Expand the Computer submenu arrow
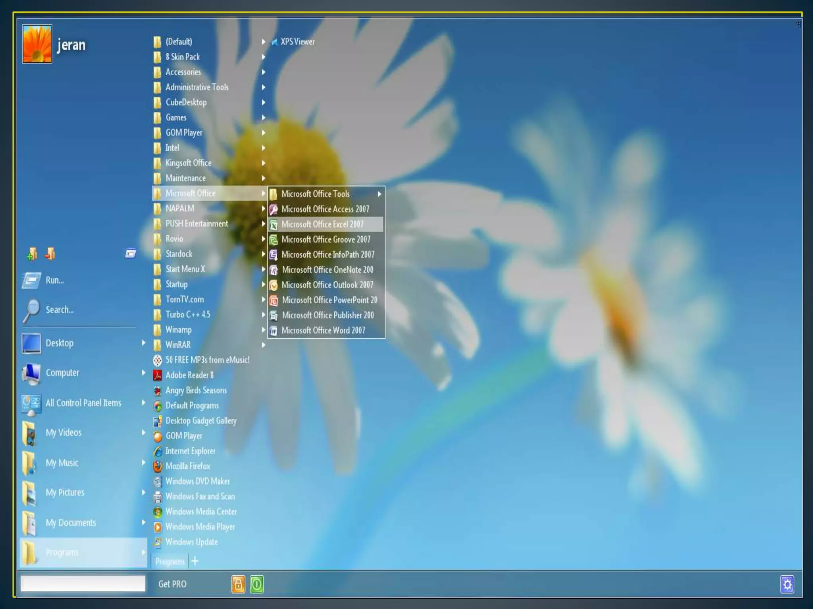This screenshot has width=813, height=609. pyautogui.click(x=143, y=373)
